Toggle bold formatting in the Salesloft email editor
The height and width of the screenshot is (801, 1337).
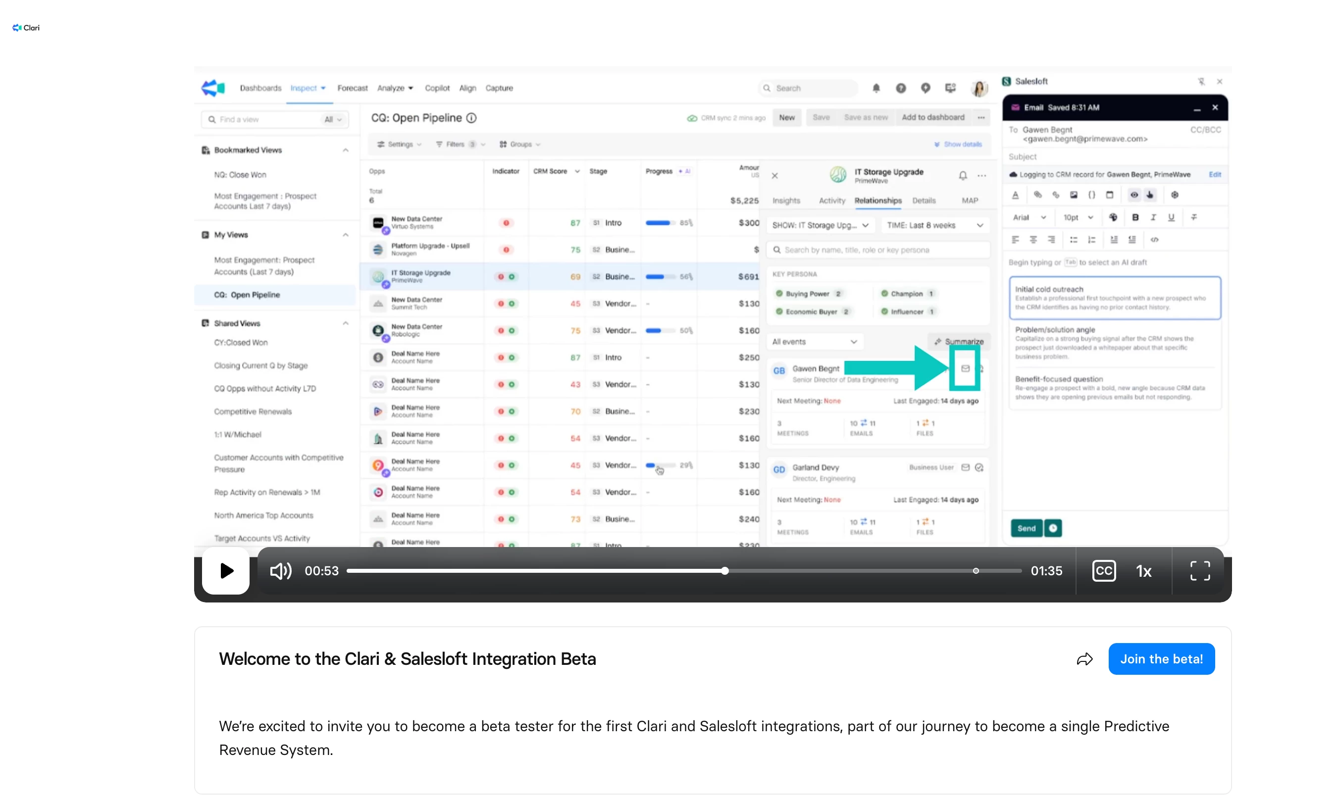1134,217
